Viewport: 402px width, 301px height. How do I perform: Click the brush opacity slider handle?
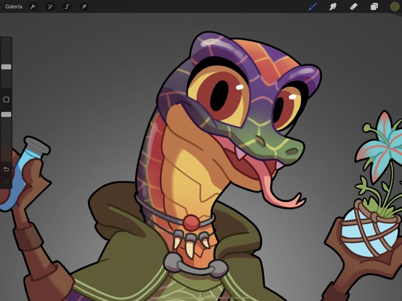click(6, 114)
